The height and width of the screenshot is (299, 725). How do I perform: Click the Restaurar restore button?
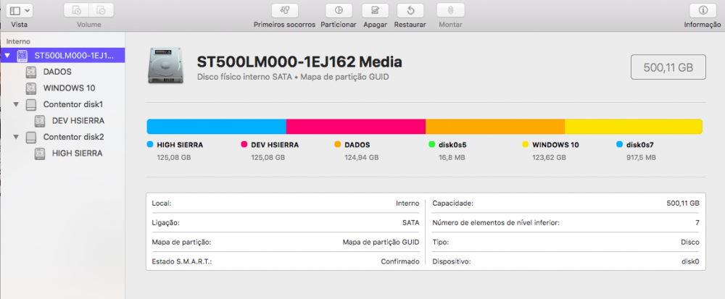410,10
